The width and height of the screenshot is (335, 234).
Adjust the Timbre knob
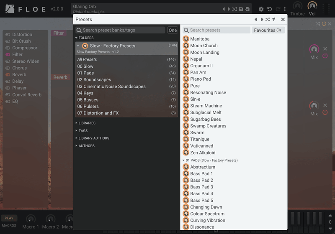297,6
